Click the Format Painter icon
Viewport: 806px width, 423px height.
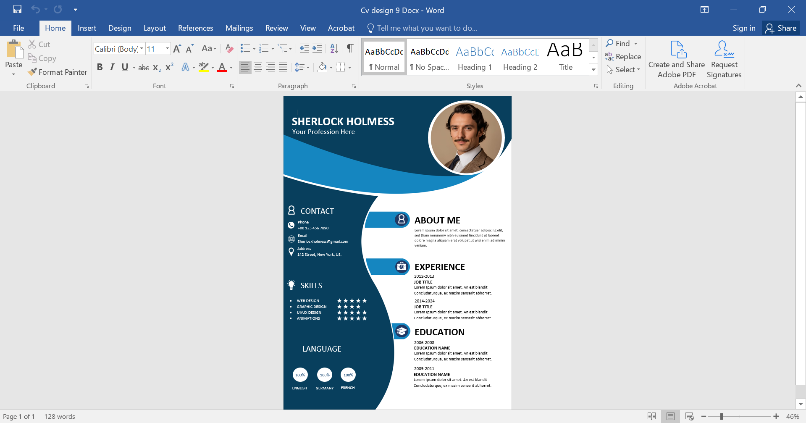click(x=32, y=72)
